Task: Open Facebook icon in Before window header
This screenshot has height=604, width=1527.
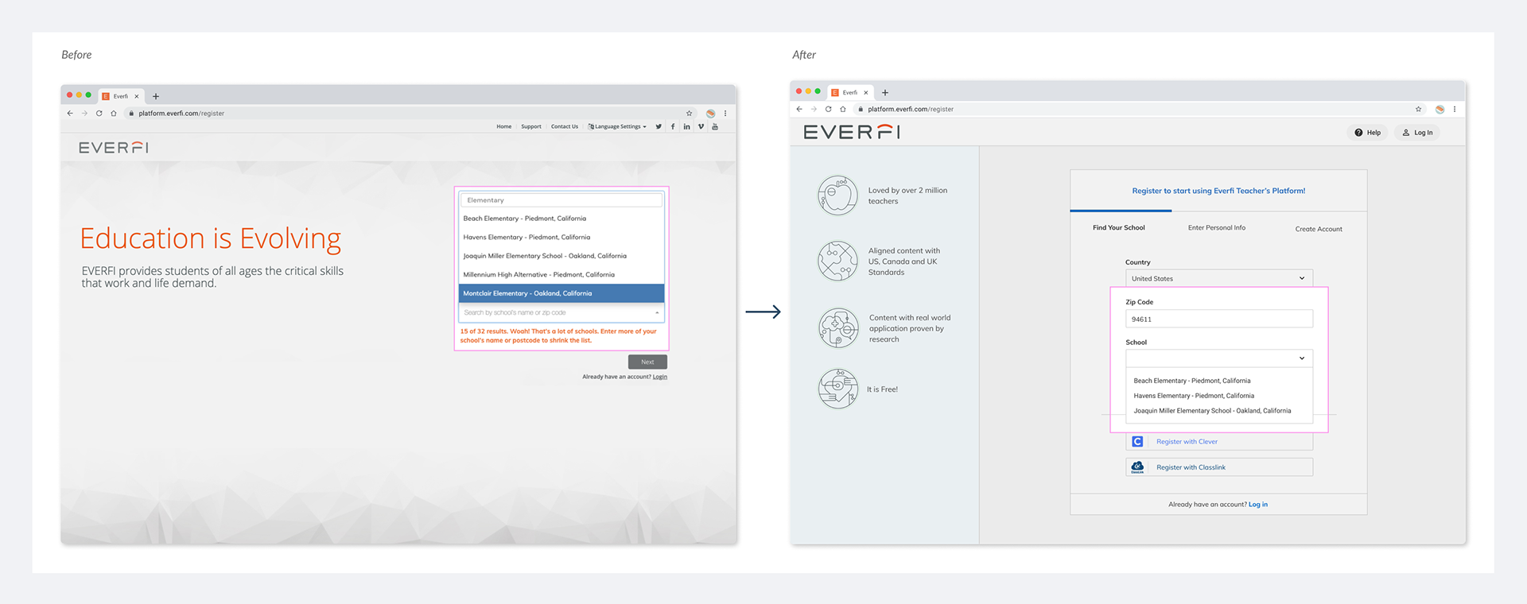Action: tap(673, 126)
